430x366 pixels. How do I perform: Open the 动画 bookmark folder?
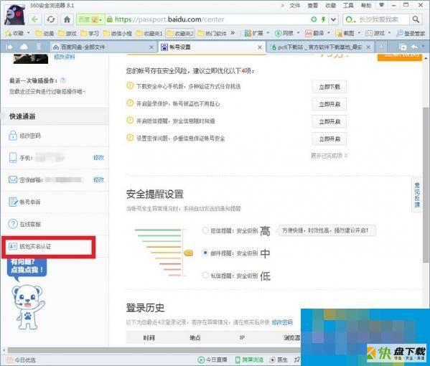coord(45,34)
